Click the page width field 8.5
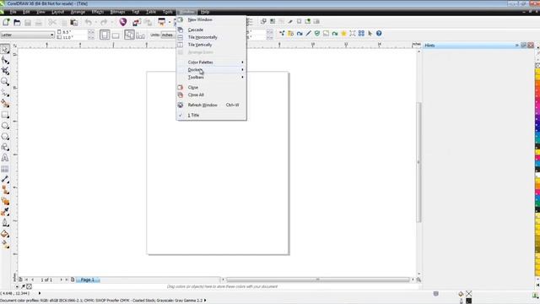This screenshot has height=304, width=540. (x=74, y=32)
